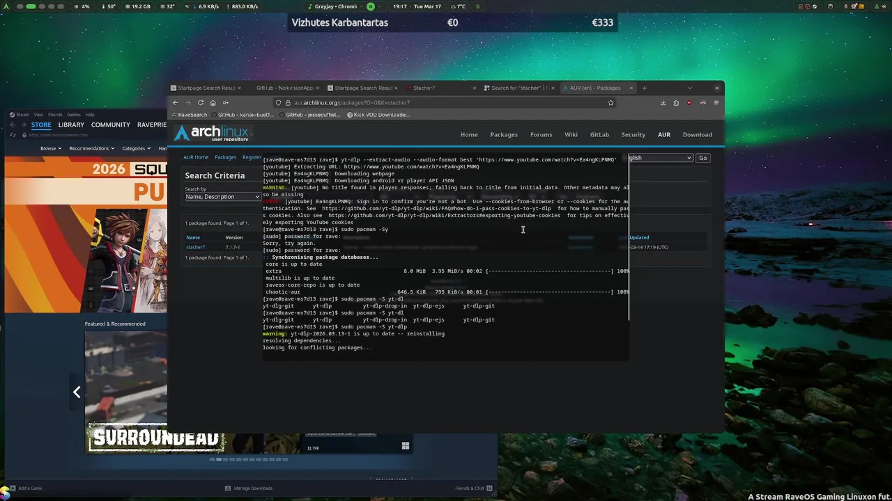Open Kick VOD Downloader bookmark

click(x=378, y=115)
